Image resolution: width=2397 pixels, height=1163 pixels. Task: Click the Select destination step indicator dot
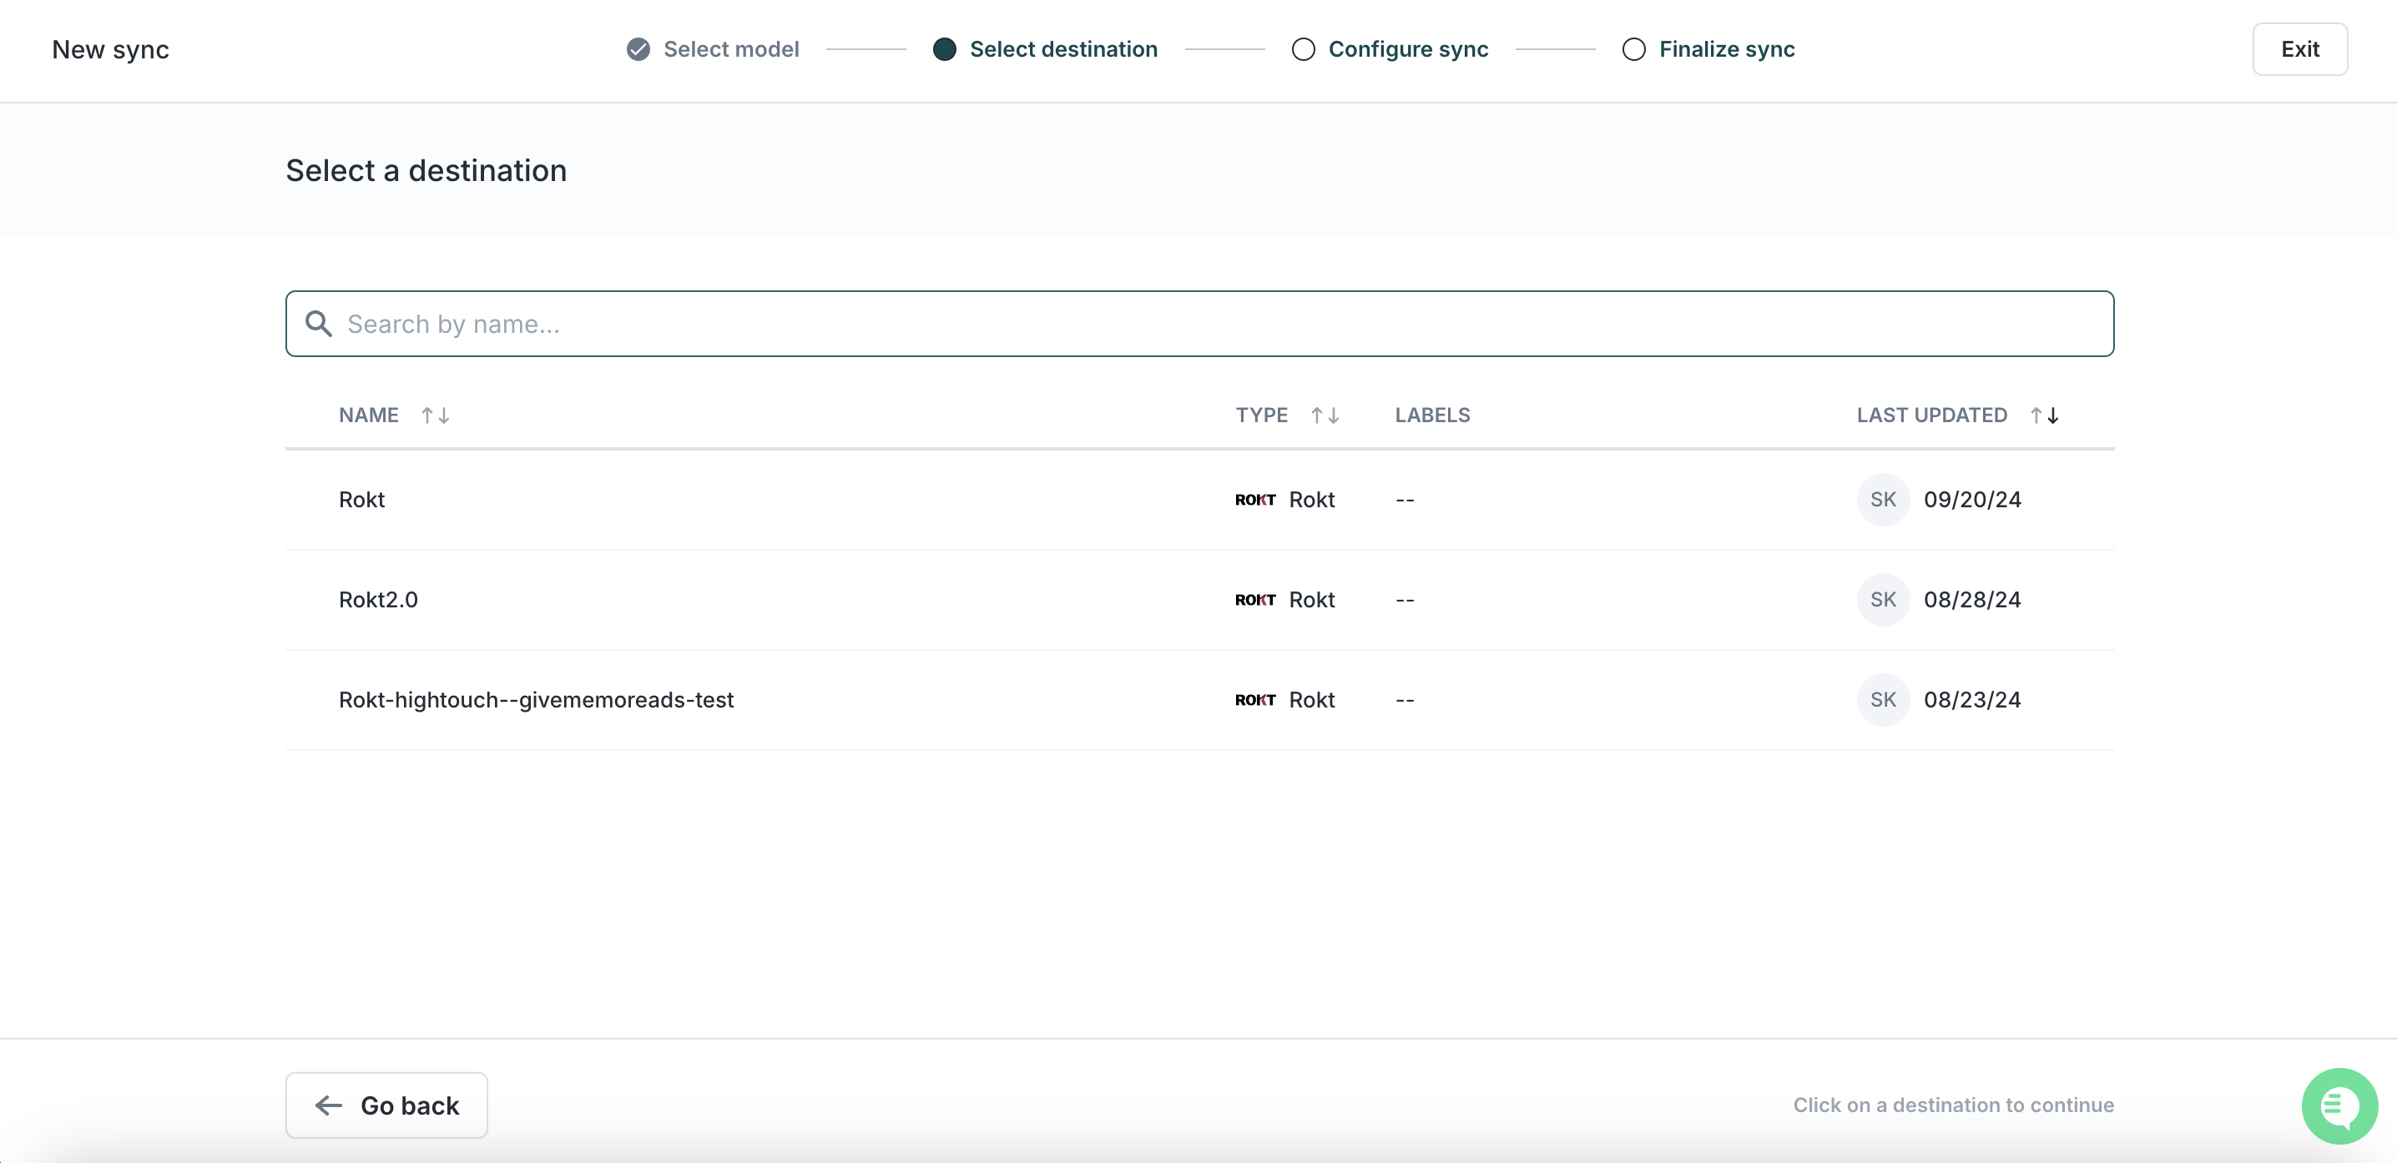945,49
